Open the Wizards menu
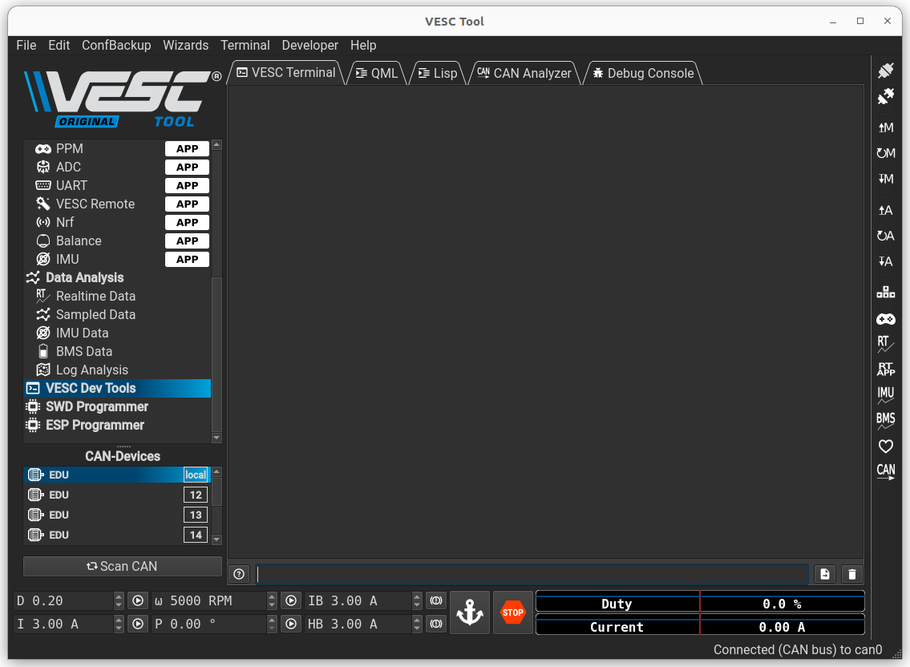The height and width of the screenshot is (667, 910). tap(186, 46)
